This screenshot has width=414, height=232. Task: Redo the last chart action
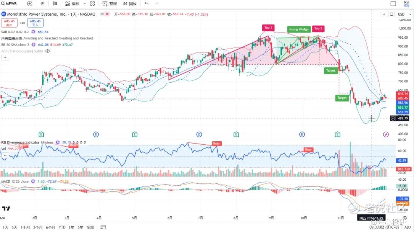tap(156, 3)
